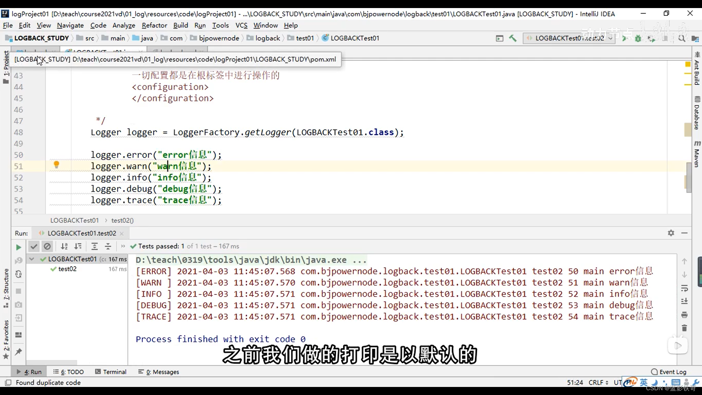Sort test results alphabetically
The height and width of the screenshot is (395, 702).
(x=64, y=247)
